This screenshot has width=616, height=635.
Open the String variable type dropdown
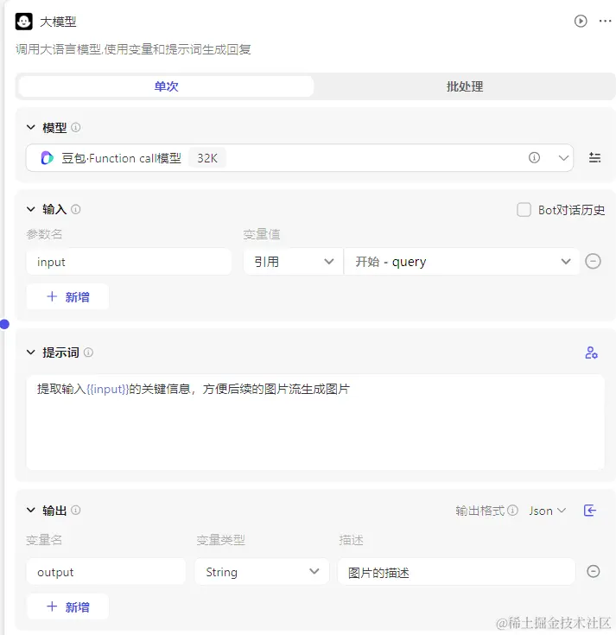click(x=262, y=572)
